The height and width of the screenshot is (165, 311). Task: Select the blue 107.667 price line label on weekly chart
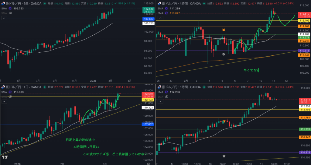pyautogui.click(x=148, y=19)
